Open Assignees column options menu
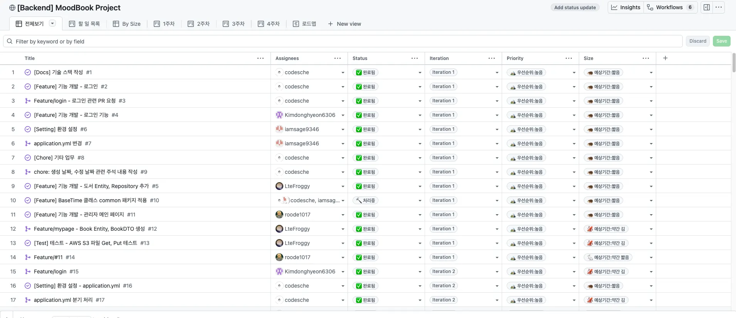 [x=338, y=58]
